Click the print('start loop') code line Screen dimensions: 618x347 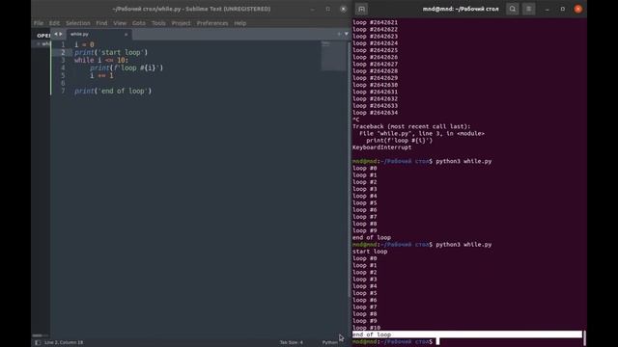111,52
